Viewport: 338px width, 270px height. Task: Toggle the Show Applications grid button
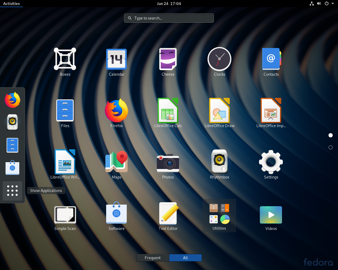(x=12, y=191)
